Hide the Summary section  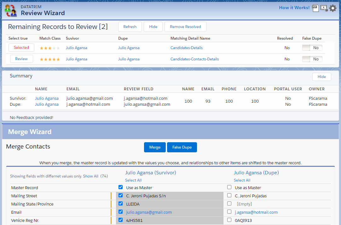[x=321, y=77]
